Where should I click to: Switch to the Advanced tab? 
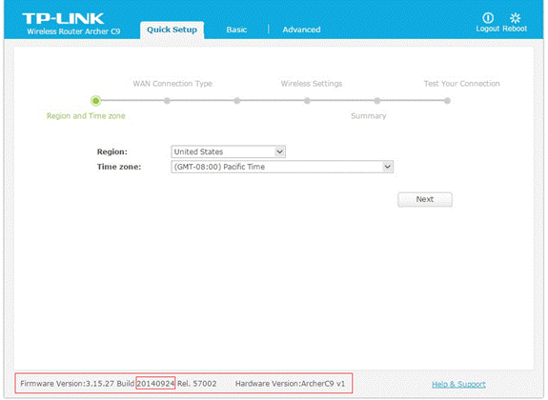tap(301, 30)
